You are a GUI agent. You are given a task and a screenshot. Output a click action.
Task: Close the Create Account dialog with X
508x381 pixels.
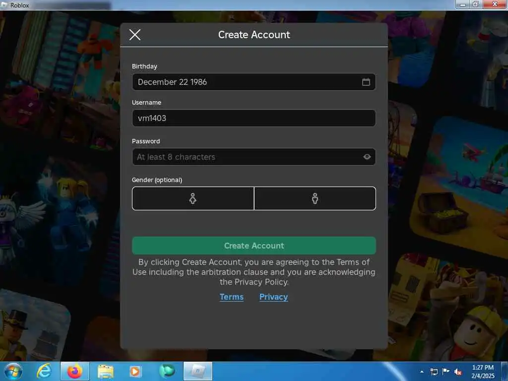[x=135, y=35]
